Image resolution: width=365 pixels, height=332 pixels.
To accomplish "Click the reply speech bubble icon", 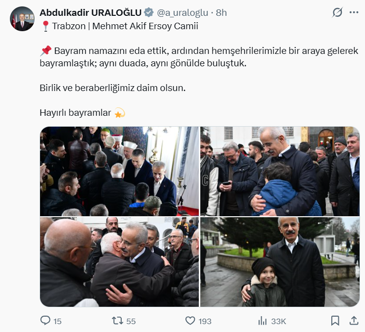I will pos(45,320).
